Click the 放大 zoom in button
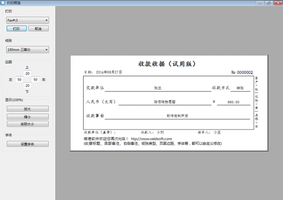This screenshot has height=200, width=283. 27,109
